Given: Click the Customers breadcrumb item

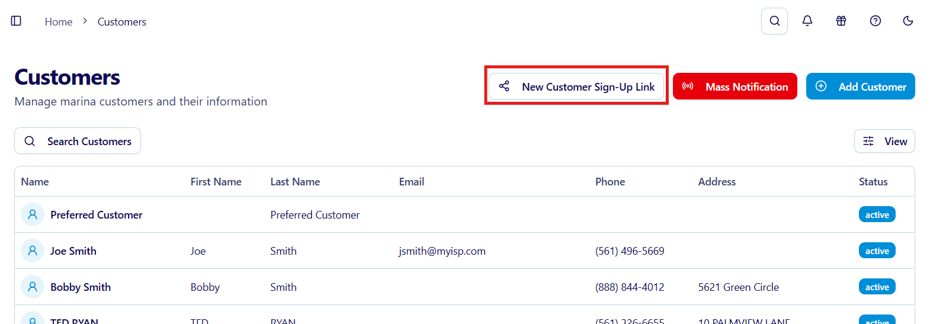Looking at the screenshot, I should tap(121, 22).
